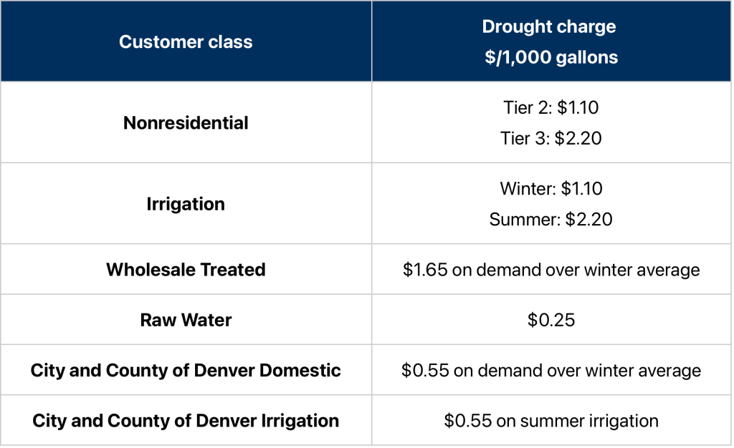Click the Tier 3: $2.20 charge
The height and width of the screenshot is (448, 734).
[550, 137]
